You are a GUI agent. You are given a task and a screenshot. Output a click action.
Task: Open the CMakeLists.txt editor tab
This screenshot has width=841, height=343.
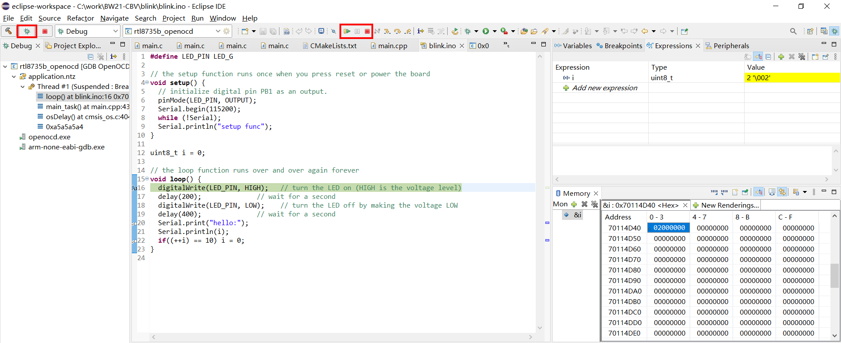(329, 46)
